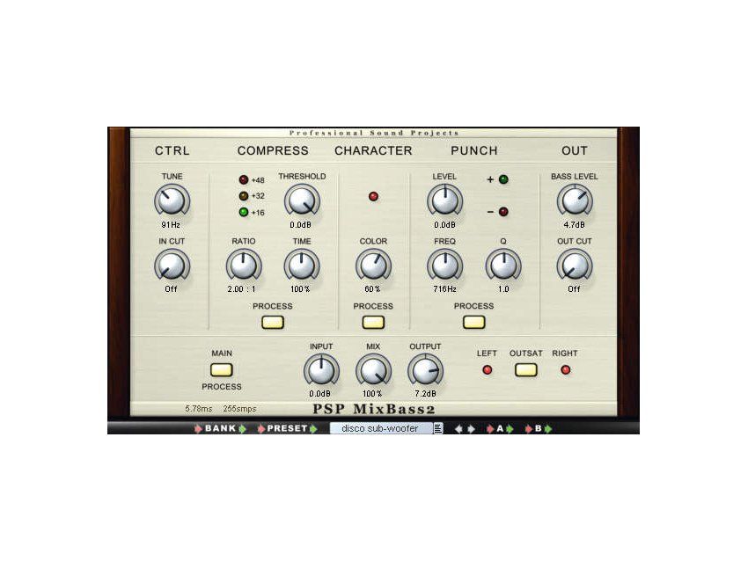Image resolution: width=748 pixels, height=561 pixels.
Task: Click the BANK label
Action: click(x=220, y=428)
